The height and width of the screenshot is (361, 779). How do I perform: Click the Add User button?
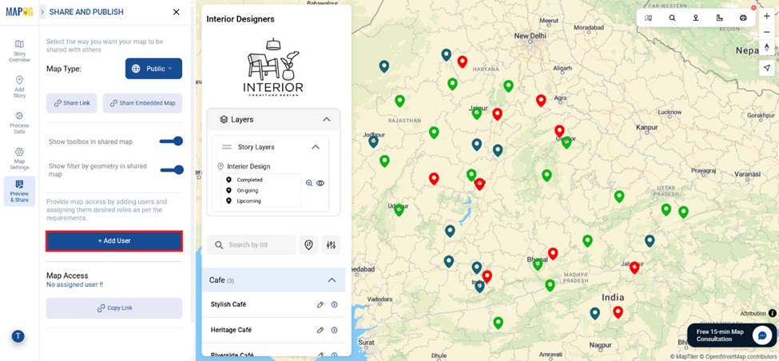click(114, 240)
